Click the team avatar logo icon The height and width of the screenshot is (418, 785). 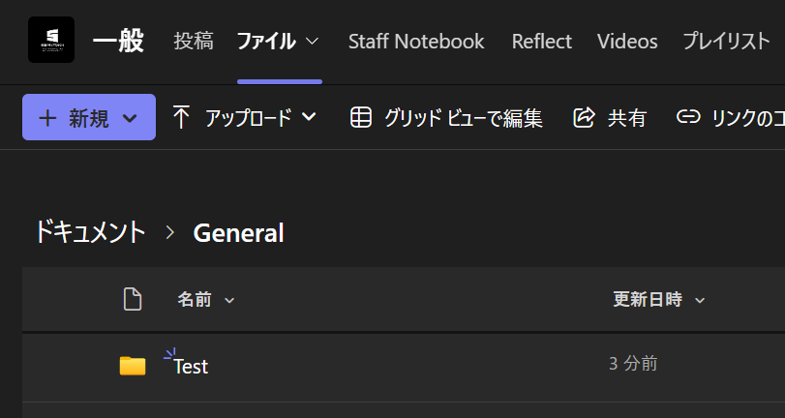(50, 41)
